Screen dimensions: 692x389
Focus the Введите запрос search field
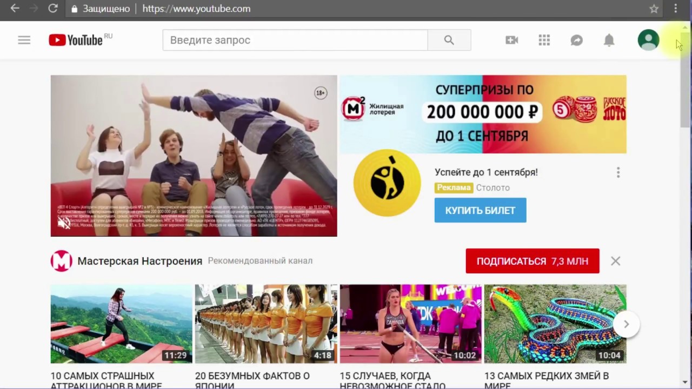click(295, 40)
